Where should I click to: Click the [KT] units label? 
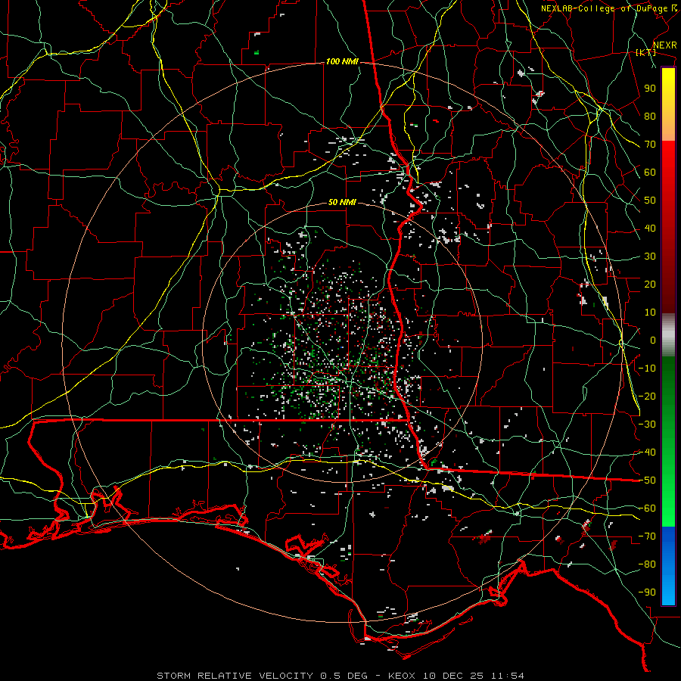click(x=645, y=52)
